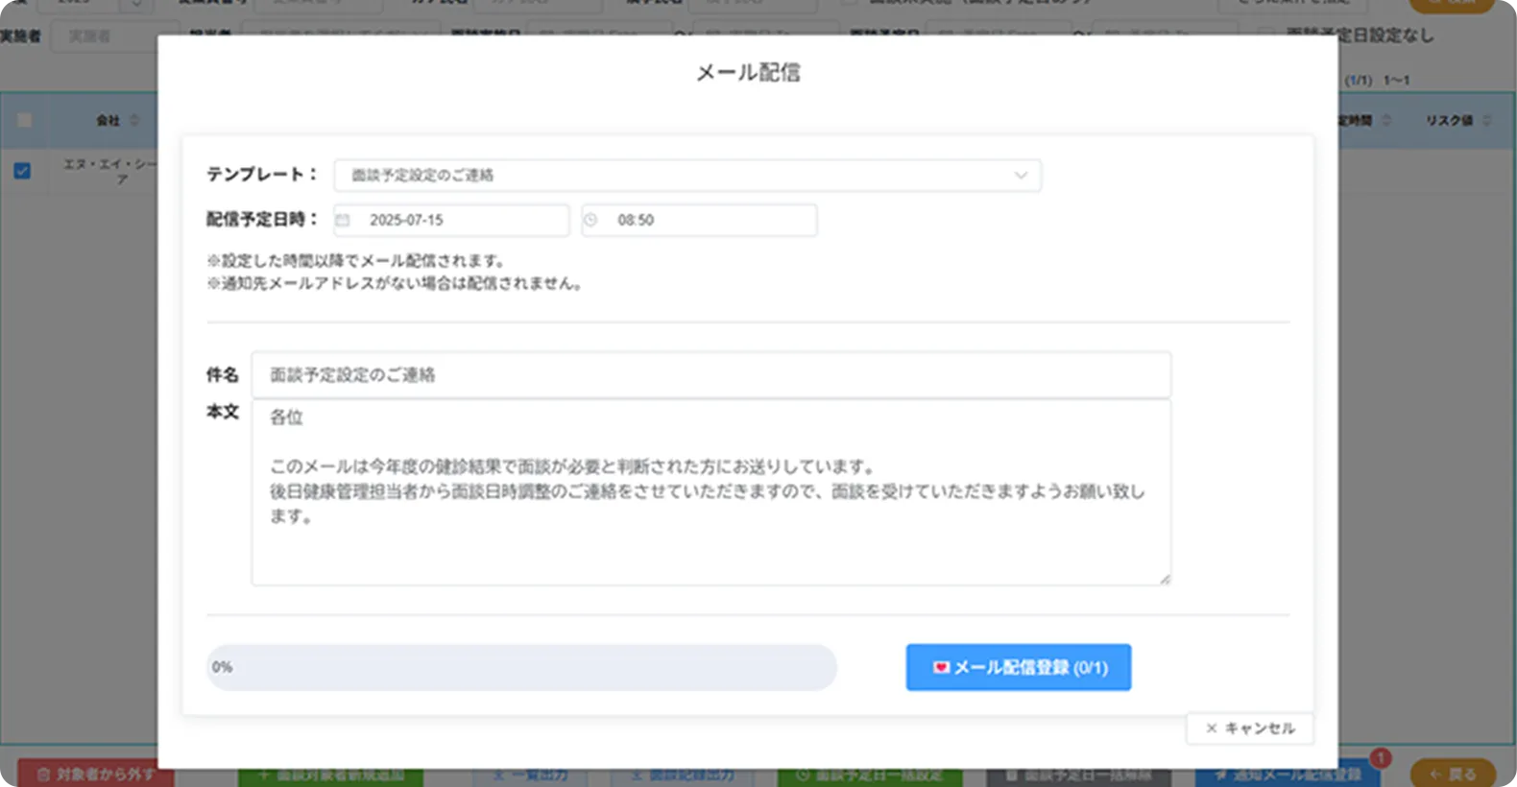
Task: Click the キャンセル button
Action: (x=1250, y=728)
